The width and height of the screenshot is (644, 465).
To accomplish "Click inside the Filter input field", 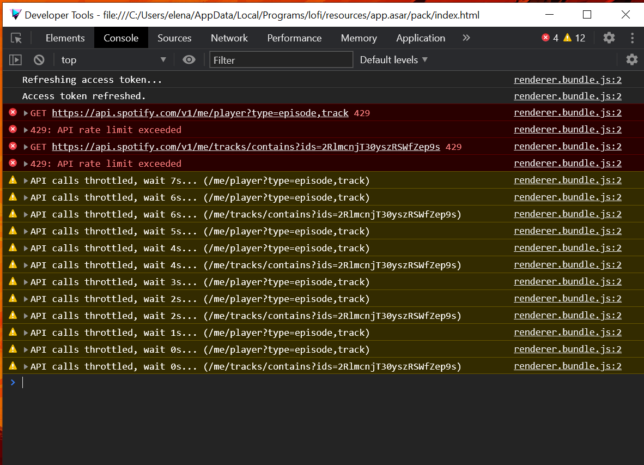I will click(281, 60).
